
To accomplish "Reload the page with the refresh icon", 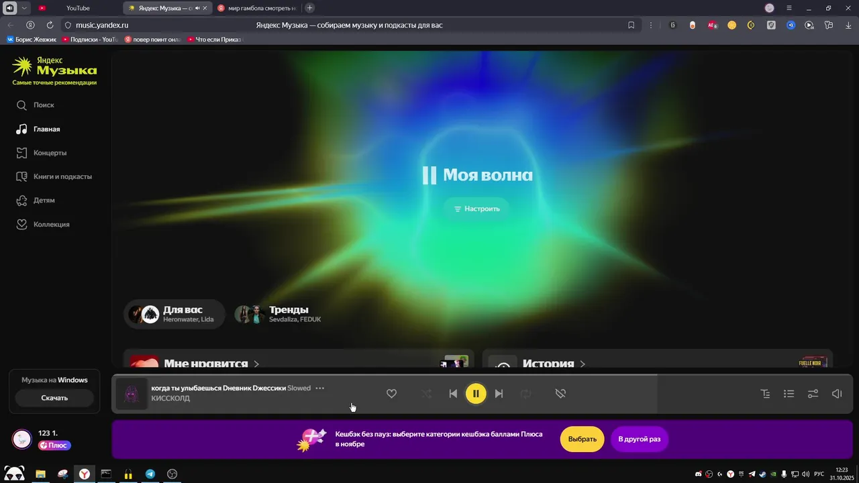I will coord(50,25).
